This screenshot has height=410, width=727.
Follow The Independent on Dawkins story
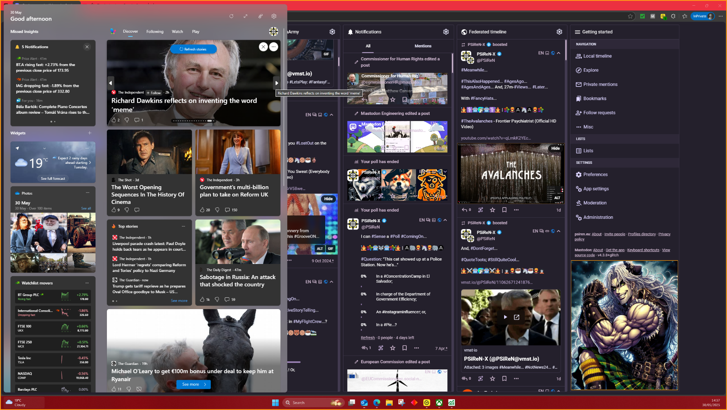pyautogui.click(x=154, y=93)
